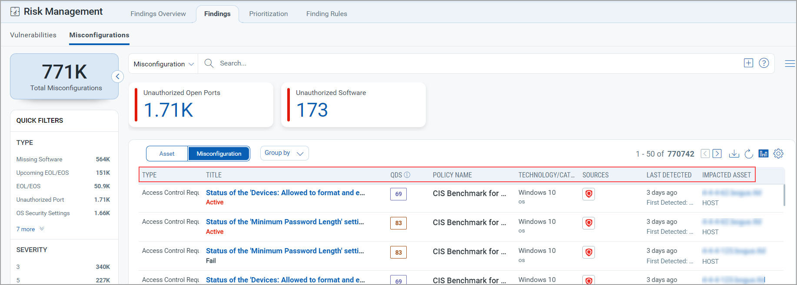Image resolution: width=797 pixels, height=285 pixels.
Task: Open the hamburger menu icon
Action: (x=790, y=64)
